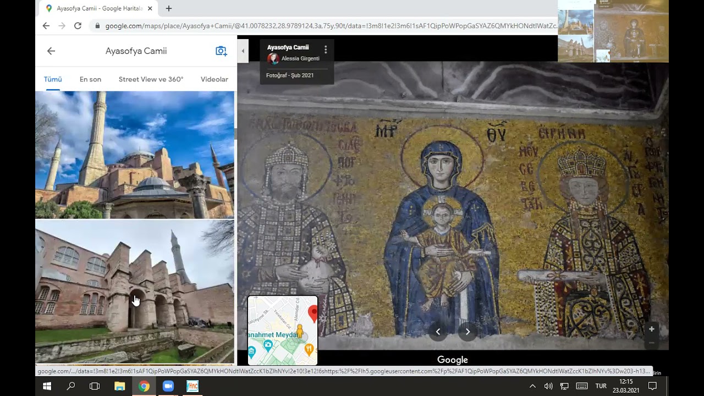Focus the google.com/maps URL address field
Screen dimensions: 704x396
330,26
